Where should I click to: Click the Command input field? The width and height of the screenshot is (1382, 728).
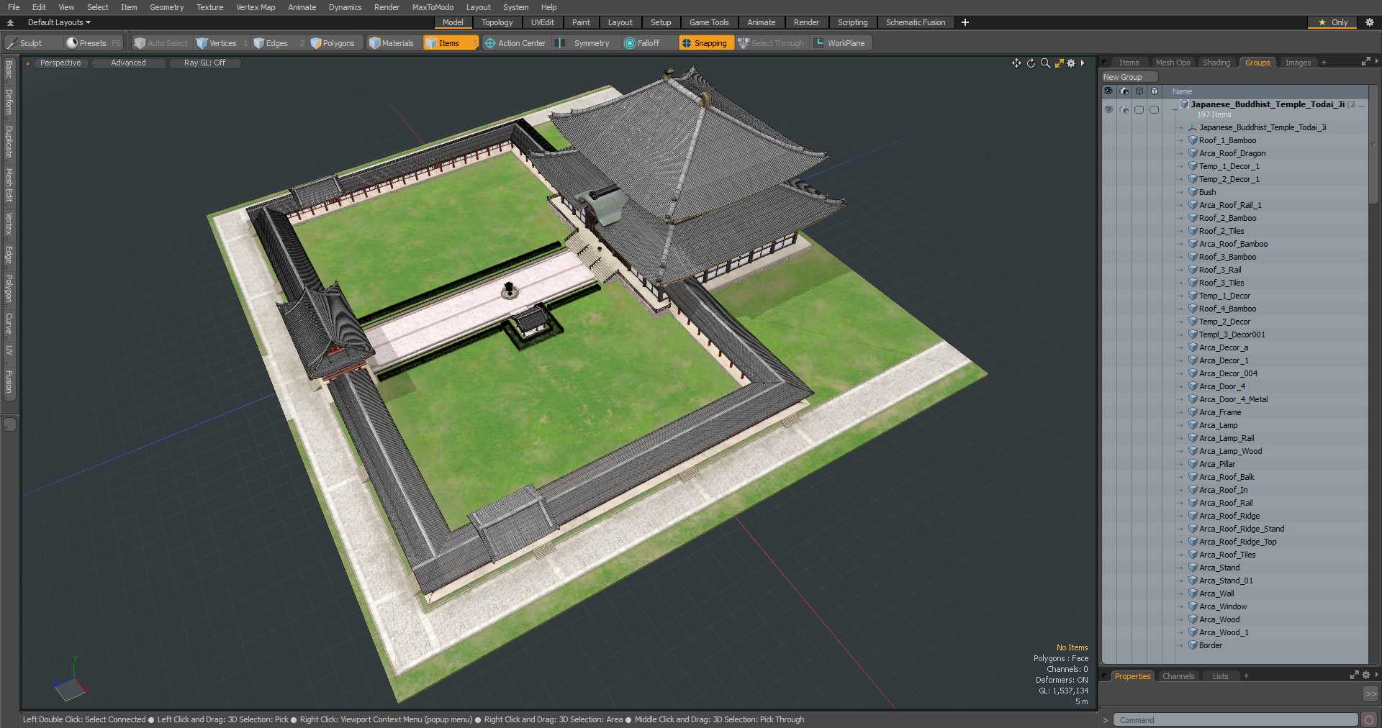1235,720
